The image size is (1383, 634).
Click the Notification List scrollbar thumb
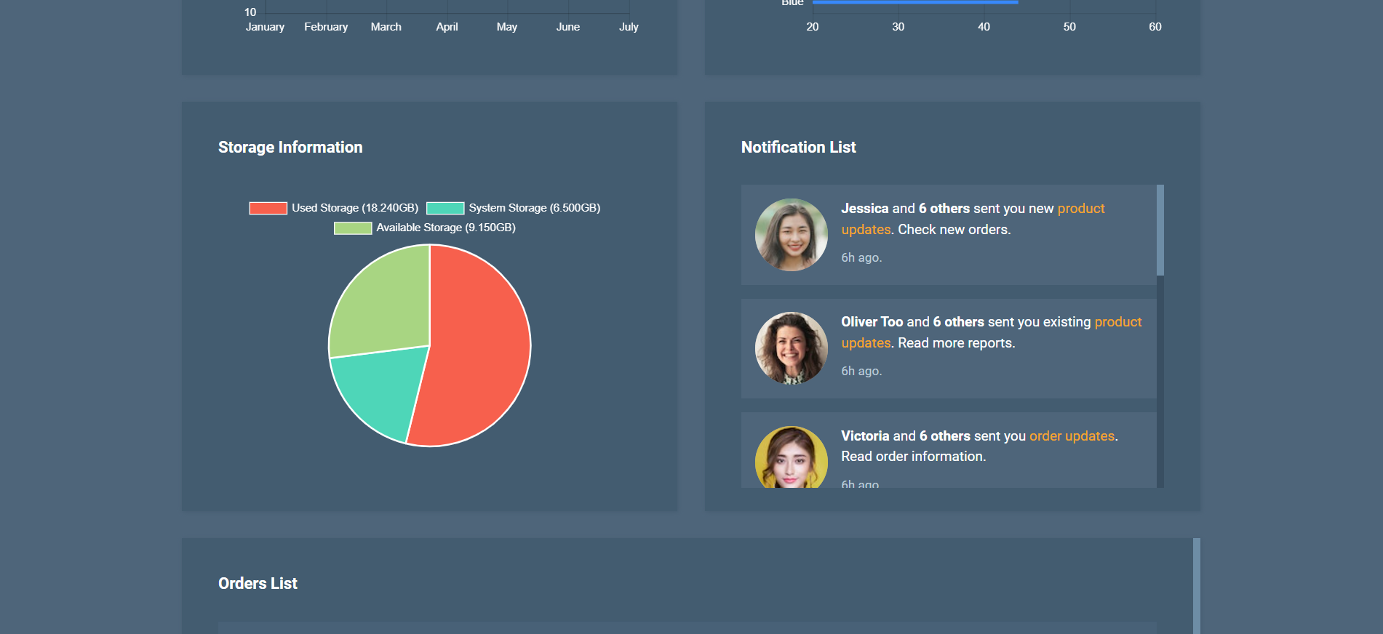point(1160,230)
